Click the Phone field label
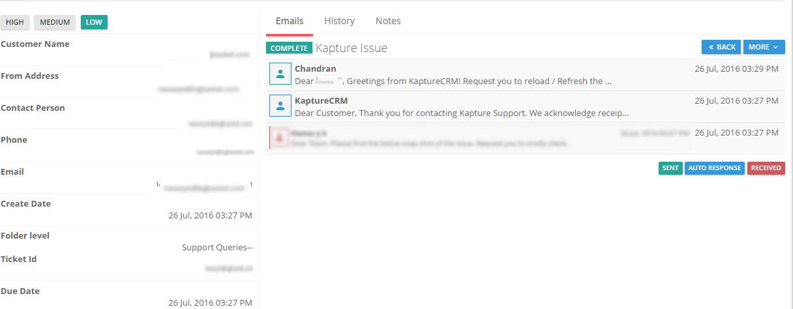The height and width of the screenshot is (309, 793). click(x=14, y=140)
